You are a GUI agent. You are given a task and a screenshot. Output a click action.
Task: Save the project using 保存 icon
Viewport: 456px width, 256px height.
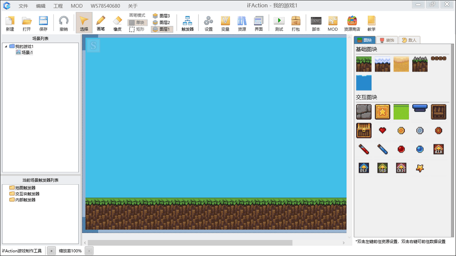click(x=43, y=23)
